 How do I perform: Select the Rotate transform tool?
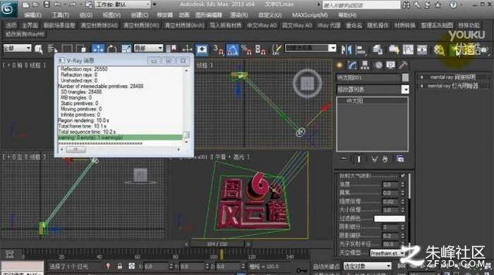[x=112, y=49]
